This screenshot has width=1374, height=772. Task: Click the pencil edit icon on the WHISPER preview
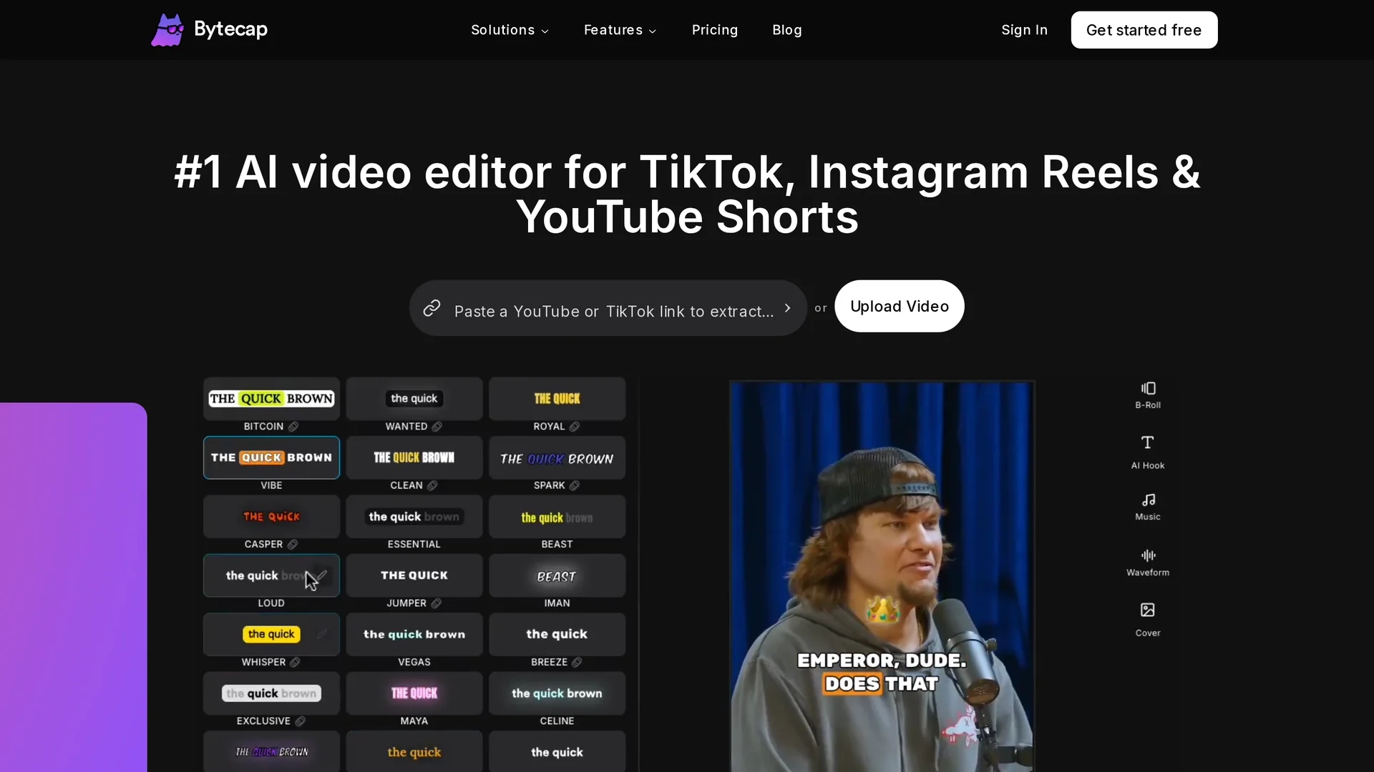click(322, 634)
